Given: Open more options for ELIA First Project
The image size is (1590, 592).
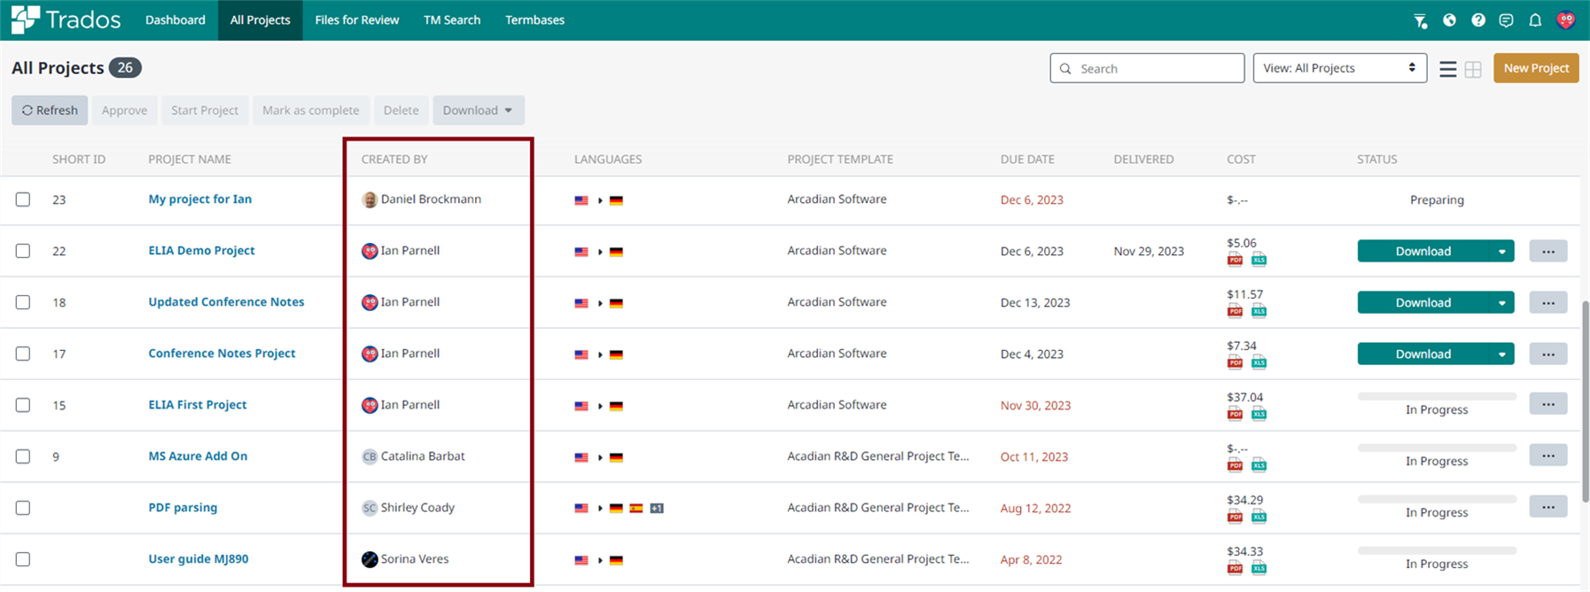Looking at the screenshot, I should pos(1548,404).
